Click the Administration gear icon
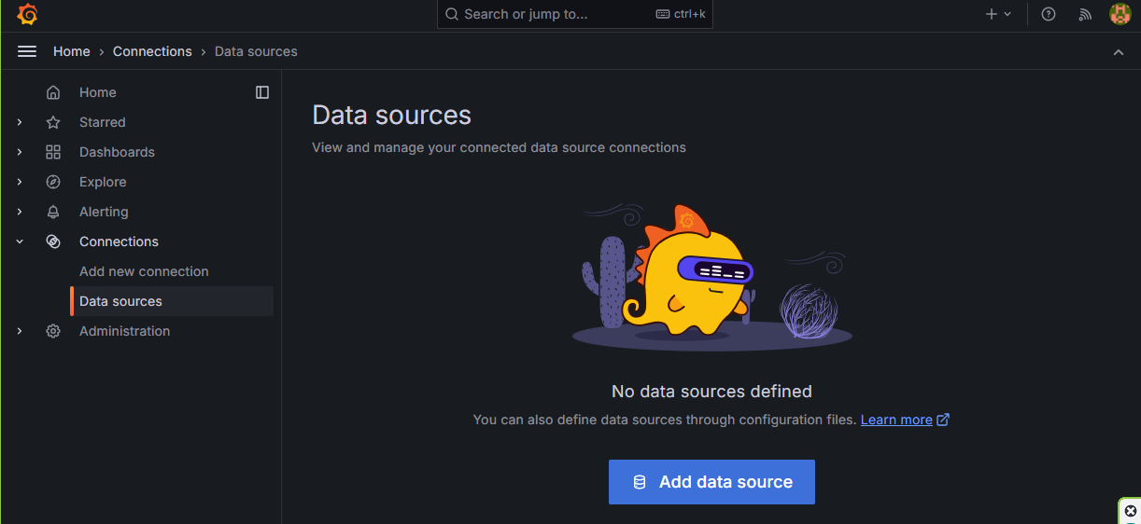The image size is (1141, 524). pyautogui.click(x=53, y=331)
